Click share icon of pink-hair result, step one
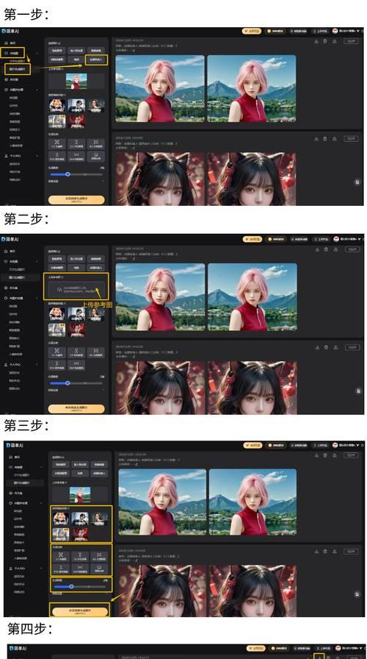Viewport: 367px width, 659px height. click(x=334, y=41)
